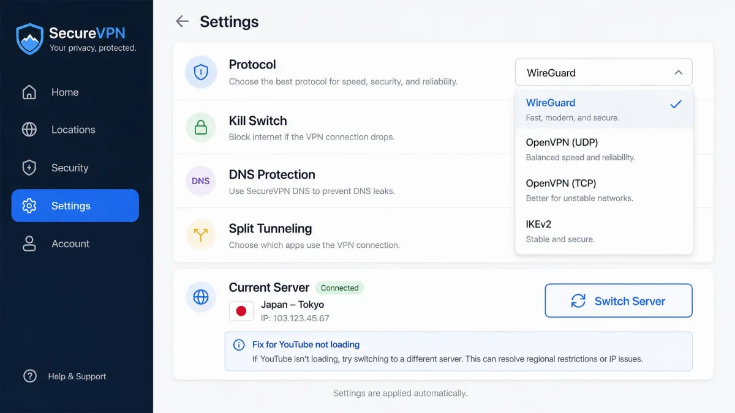Click the Split Tunneling fork icon
This screenshot has height=413, width=735.
(x=201, y=236)
